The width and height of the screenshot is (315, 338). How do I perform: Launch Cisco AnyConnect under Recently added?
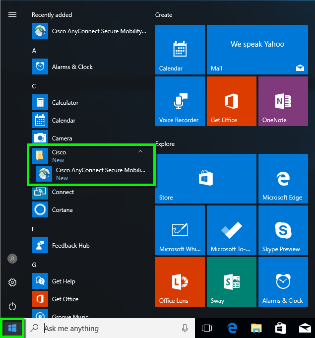click(89, 31)
